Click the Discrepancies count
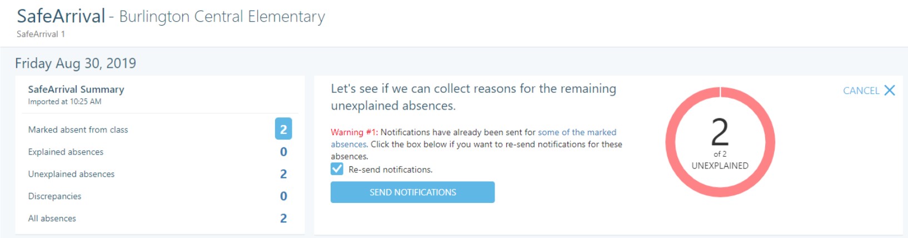 (283, 196)
